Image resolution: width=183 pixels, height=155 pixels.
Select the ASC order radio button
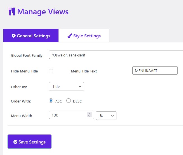pyautogui.click(x=51, y=101)
